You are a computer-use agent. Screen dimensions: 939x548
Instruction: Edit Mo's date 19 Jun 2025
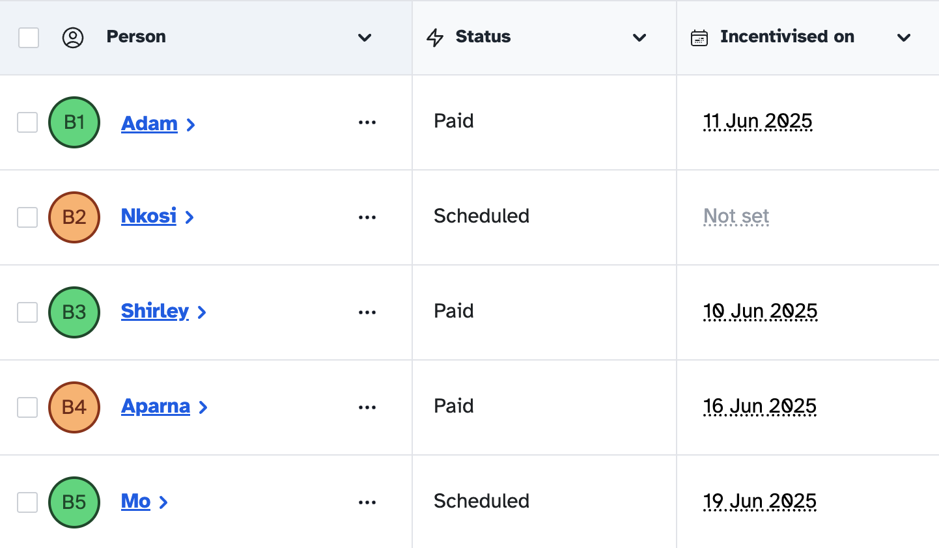760,501
